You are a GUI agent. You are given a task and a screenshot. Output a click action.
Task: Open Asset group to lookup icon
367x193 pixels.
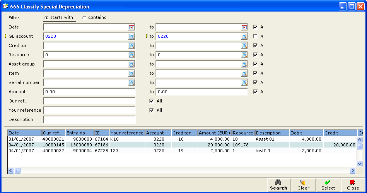coord(244,64)
